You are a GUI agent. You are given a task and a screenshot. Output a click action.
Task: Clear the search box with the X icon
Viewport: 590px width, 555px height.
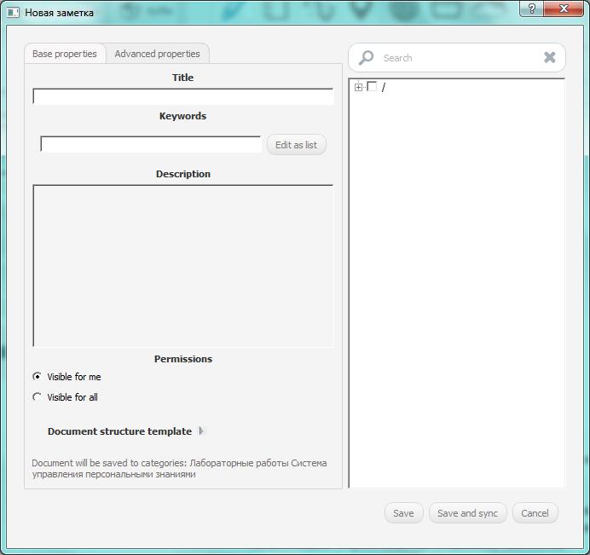(550, 58)
